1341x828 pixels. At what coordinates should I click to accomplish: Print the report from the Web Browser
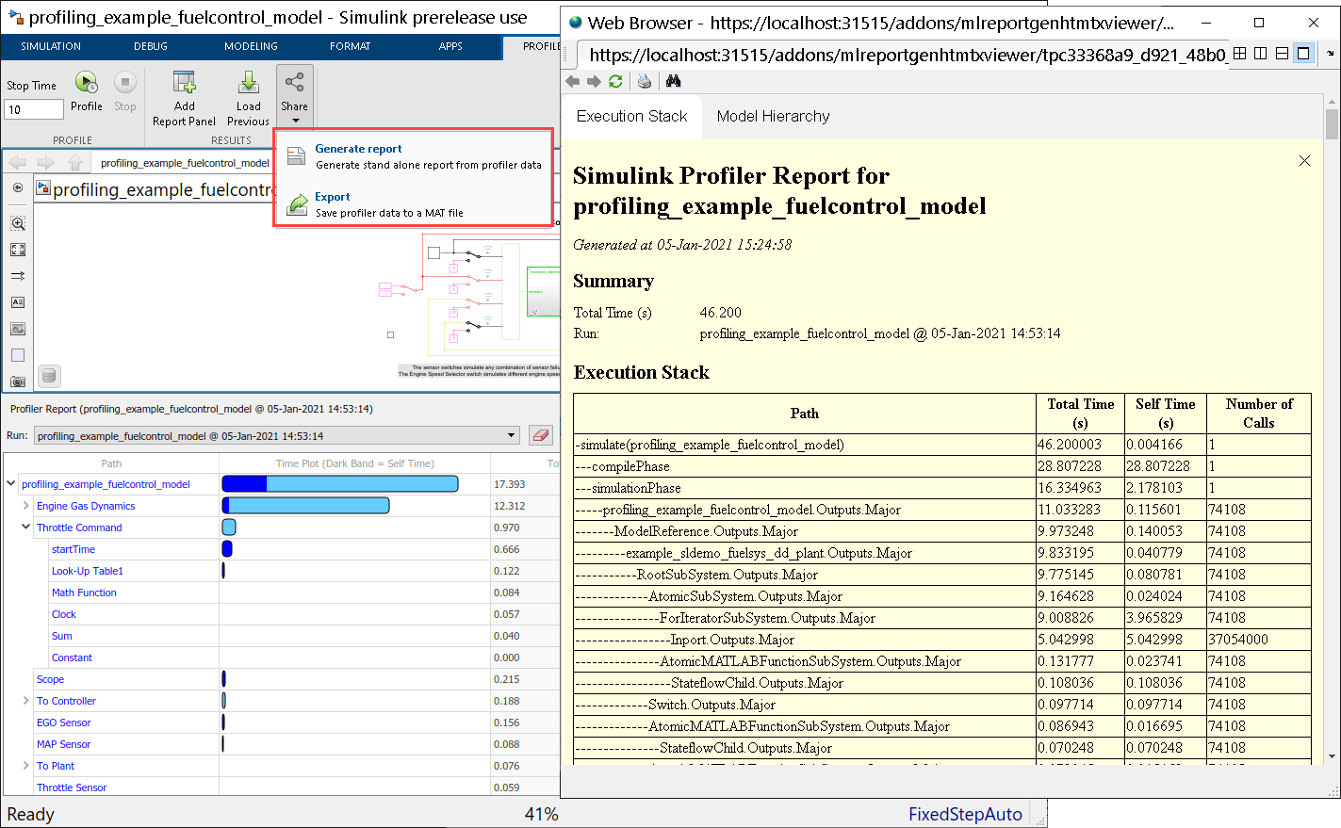pos(645,82)
